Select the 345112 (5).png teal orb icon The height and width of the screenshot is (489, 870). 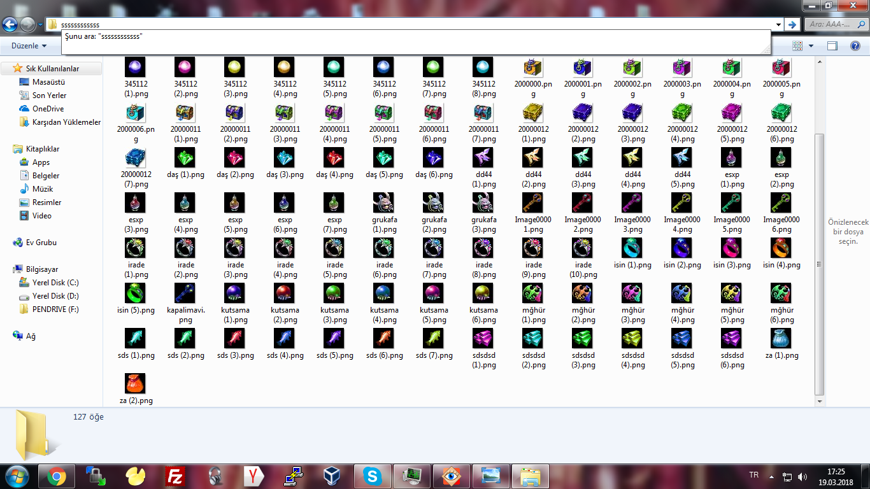[334, 67]
